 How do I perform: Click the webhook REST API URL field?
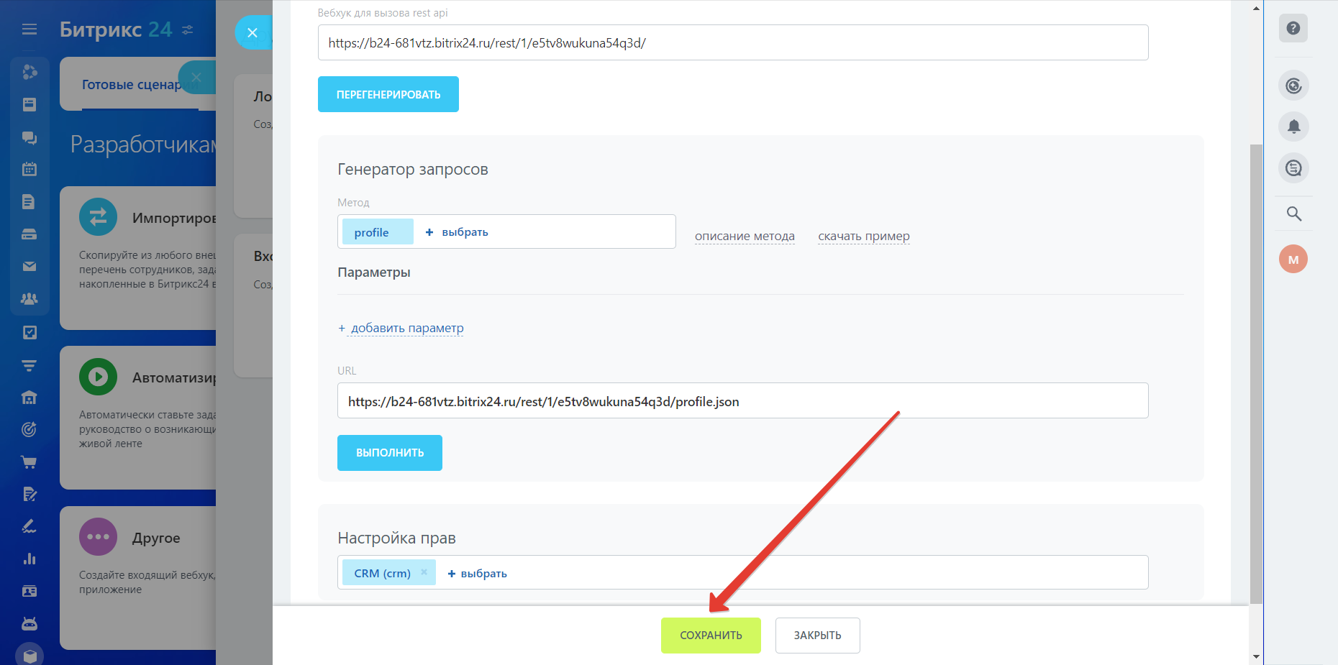733,42
